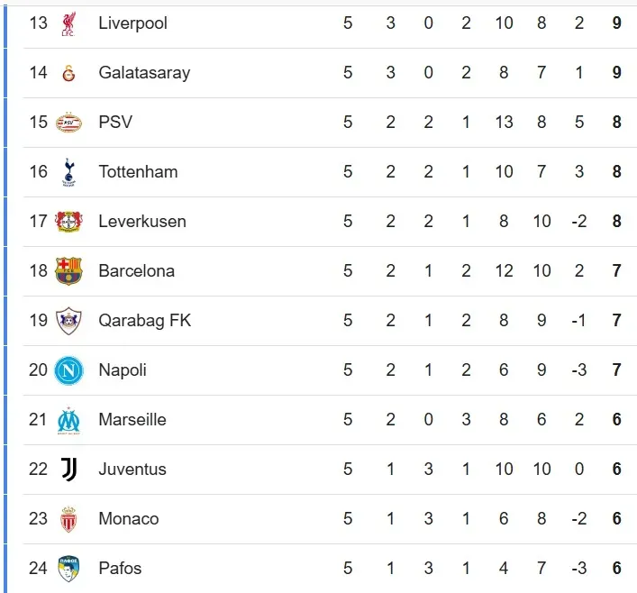Click the Qarabag FK name text
The height and width of the screenshot is (593, 637).
144,321
